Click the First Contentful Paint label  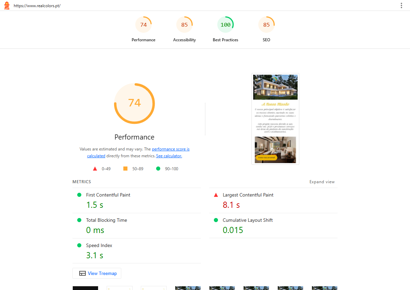pos(108,195)
